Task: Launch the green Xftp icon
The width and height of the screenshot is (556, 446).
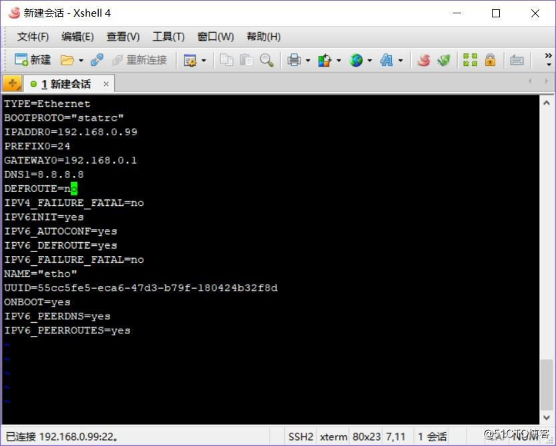Action: click(443, 60)
